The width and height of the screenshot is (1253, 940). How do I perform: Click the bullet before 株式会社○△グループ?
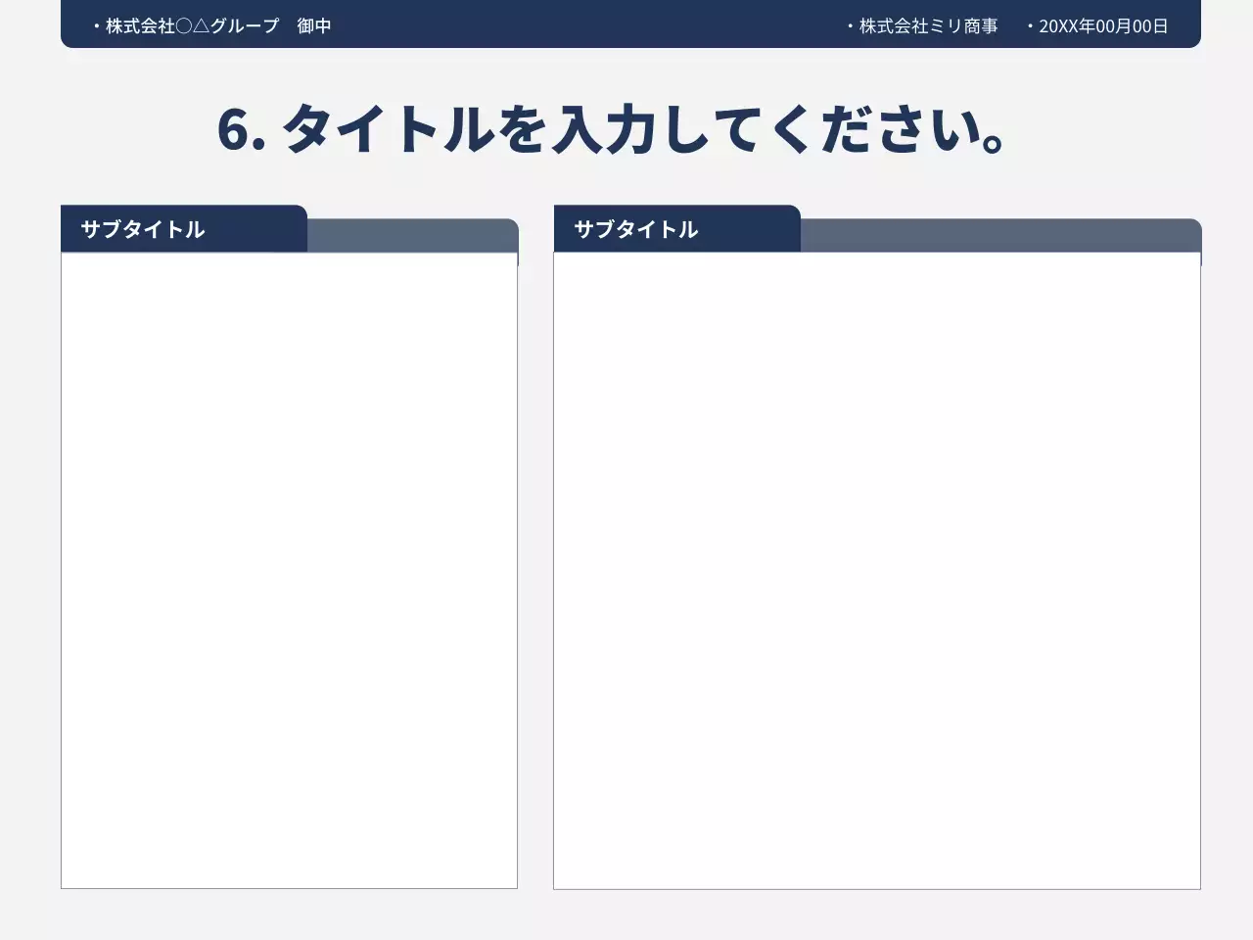click(x=97, y=26)
